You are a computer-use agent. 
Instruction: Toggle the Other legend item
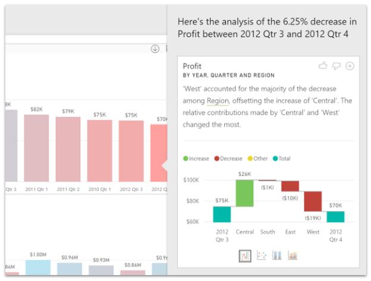257,159
